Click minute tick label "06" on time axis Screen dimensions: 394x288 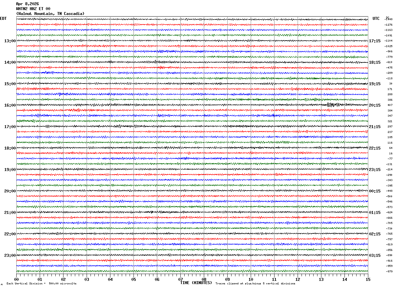click(x=157, y=279)
